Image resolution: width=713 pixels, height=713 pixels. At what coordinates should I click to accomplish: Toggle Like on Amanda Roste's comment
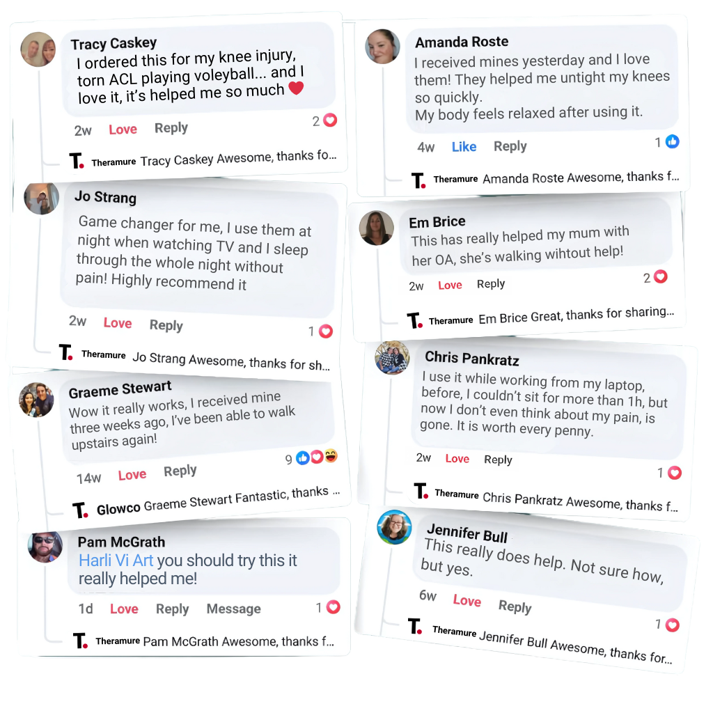tap(464, 146)
